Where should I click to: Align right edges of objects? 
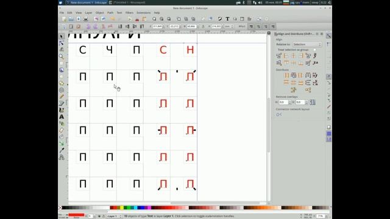point(300,56)
